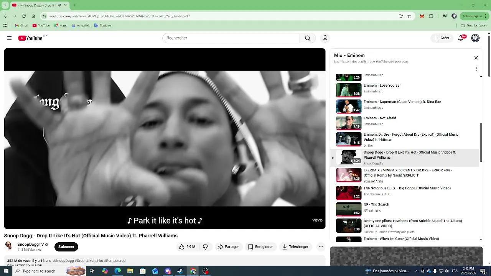
Task: Close the Mix - Eminem playlist panel
Action: [x=476, y=58]
